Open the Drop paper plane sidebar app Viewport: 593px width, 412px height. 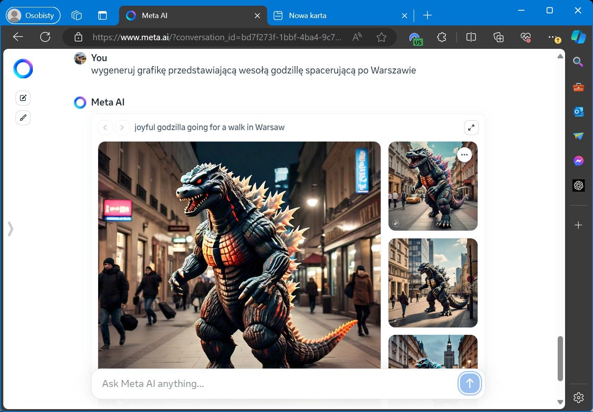point(578,136)
